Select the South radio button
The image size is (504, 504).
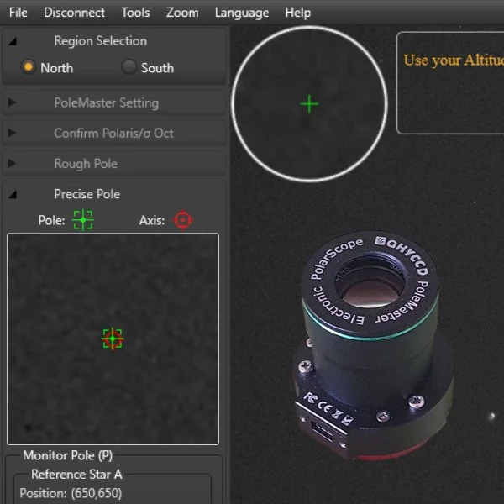[129, 67]
